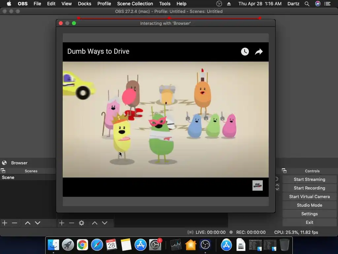Image resolution: width=338 pixels, height=254 pixels.
Task: Open source properties gear icon
Action: (82, 223)
